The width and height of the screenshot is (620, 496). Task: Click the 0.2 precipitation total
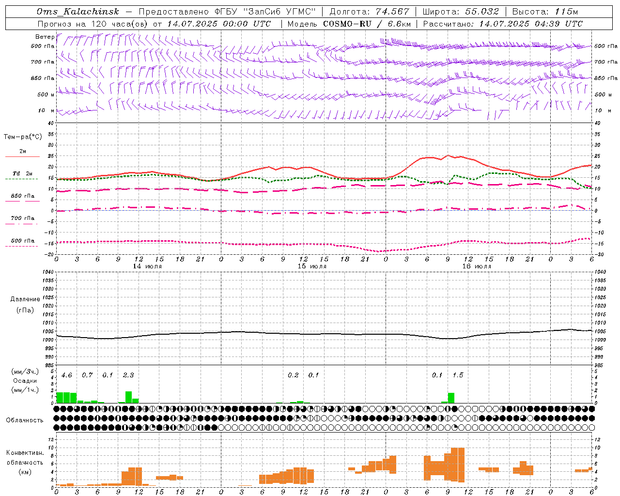pos(293,375)
